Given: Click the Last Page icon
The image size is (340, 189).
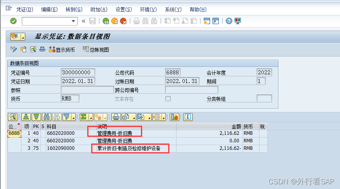Looking at the screenshot, I should click(x=193, y=21).
